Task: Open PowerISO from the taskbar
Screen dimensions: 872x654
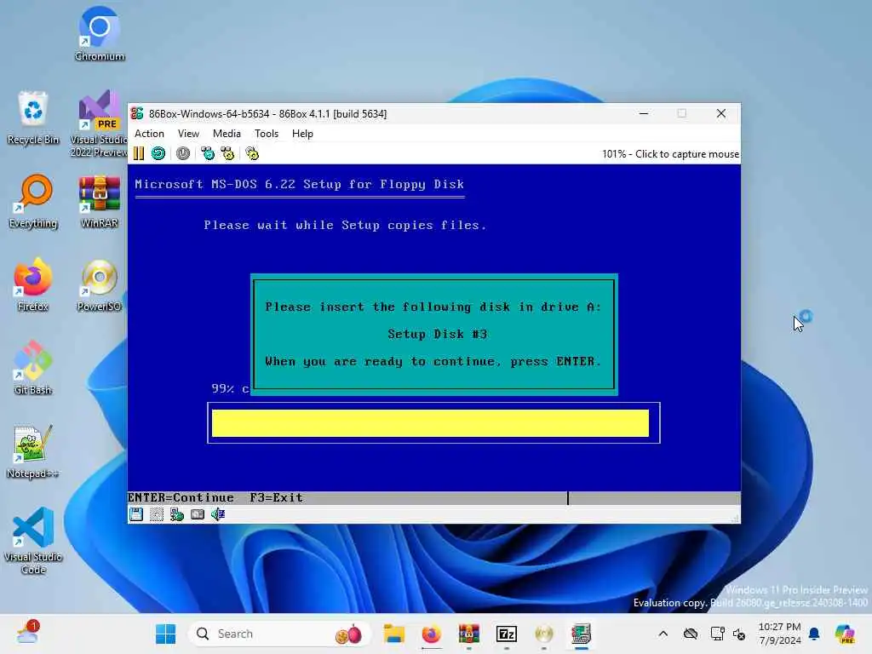Action: [544, 634]
